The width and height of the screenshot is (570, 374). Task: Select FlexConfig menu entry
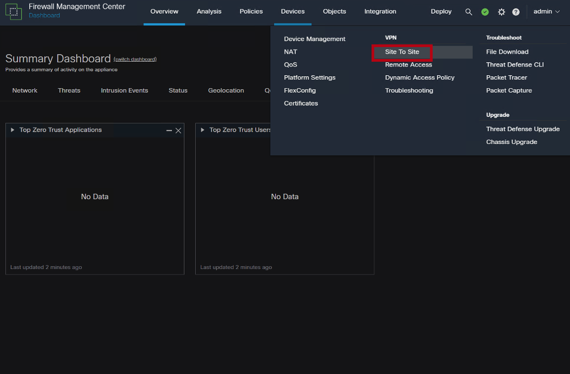tap(300, 90)
